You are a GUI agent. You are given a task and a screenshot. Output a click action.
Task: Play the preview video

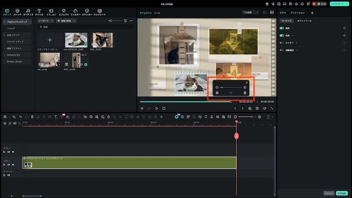[x=157, y=109]
